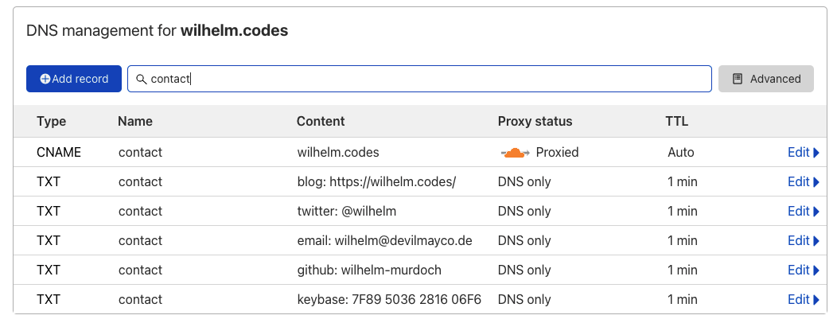Click into the contact search field

coord(430,79)
